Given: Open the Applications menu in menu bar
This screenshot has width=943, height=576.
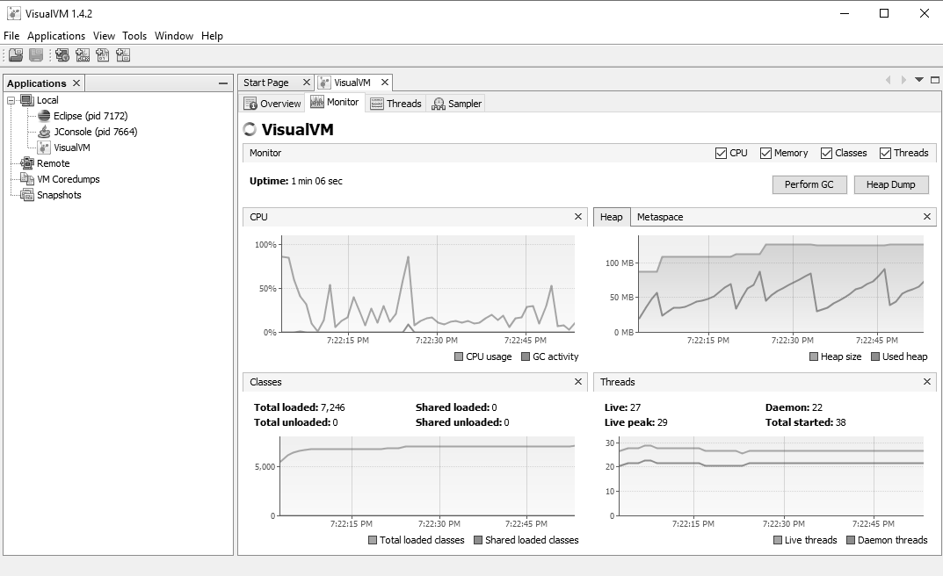Looking at the screenshot, I should coord(56,36).
